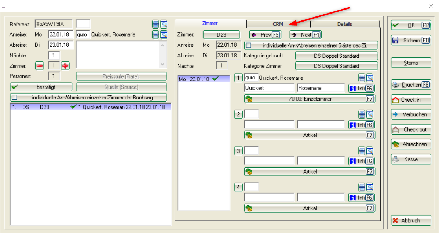The width and height of the screenshot is (439, 233).
Task: Click the magnifier search icon in the Referenz row
Action: tap(164, 24)
